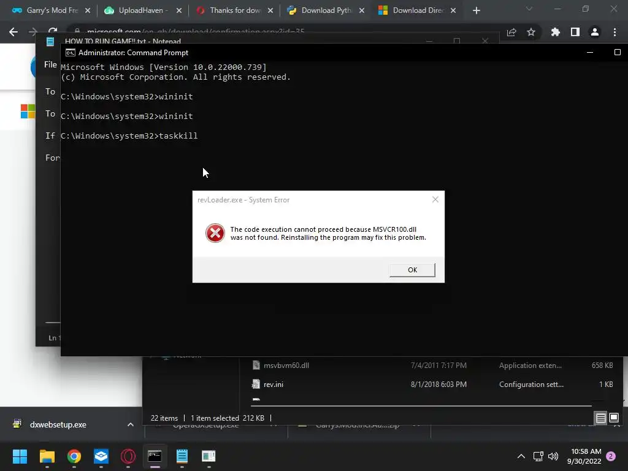
Task: Toggle the Chrome side panel
Action: 575,32
